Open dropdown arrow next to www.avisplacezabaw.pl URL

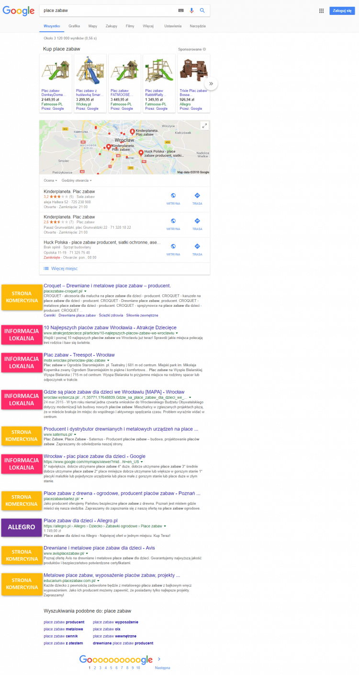(87, 553)
